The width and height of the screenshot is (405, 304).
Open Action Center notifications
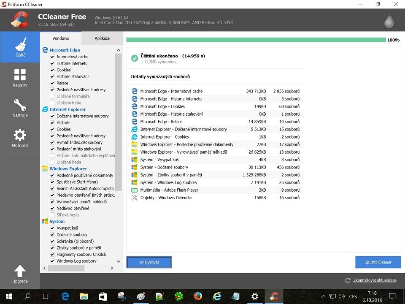pyautogui.click(x=392, y=296)
